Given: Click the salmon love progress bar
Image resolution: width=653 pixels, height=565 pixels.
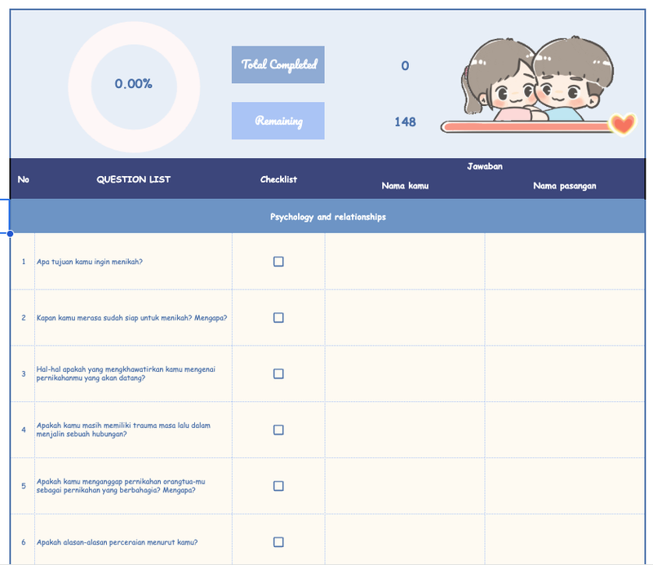Looking at the screenshot, I should click(526, 127).
